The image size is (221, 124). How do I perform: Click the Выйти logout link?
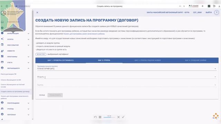tap(209, 12)
